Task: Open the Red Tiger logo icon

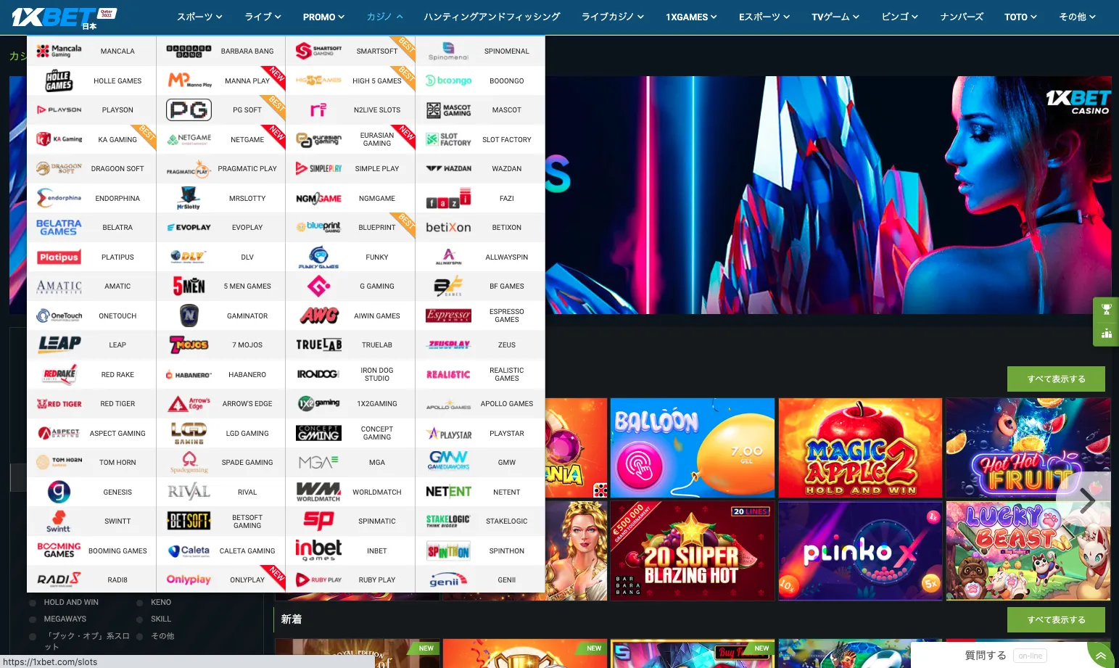Action: point(59,404)
